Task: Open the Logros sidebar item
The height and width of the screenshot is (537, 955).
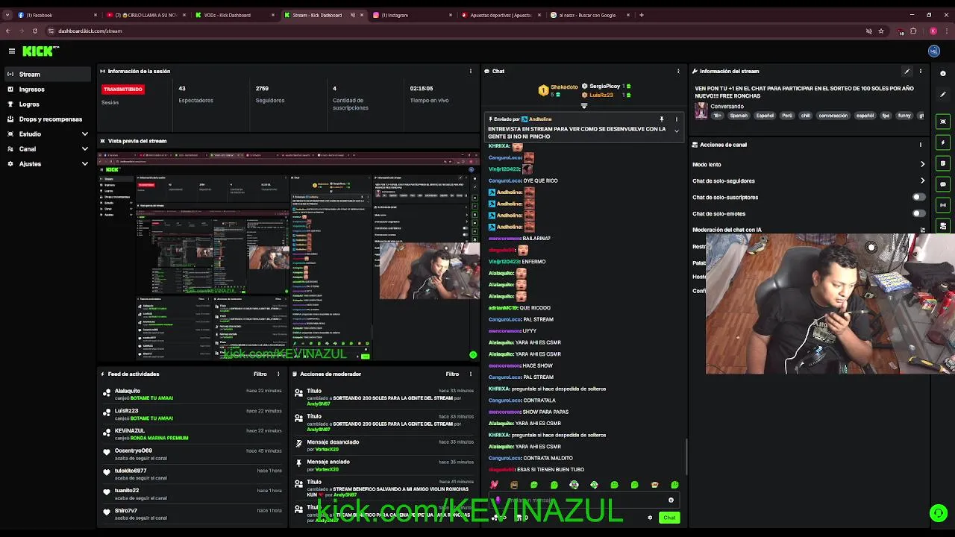Action: (x=46, y=104)
